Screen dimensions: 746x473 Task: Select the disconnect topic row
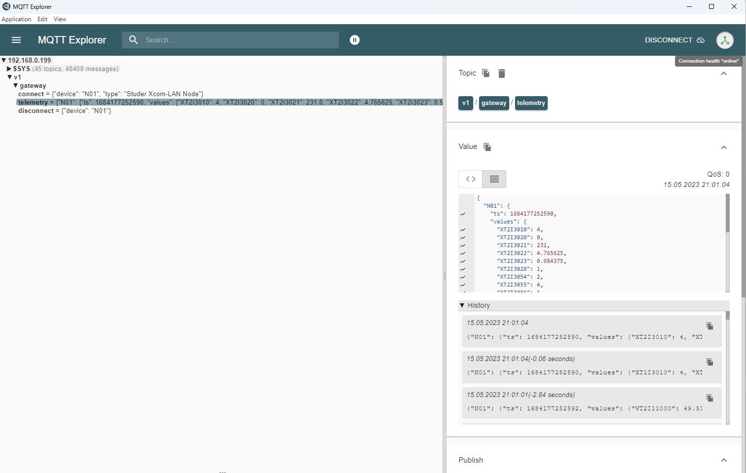coord(65,110)
